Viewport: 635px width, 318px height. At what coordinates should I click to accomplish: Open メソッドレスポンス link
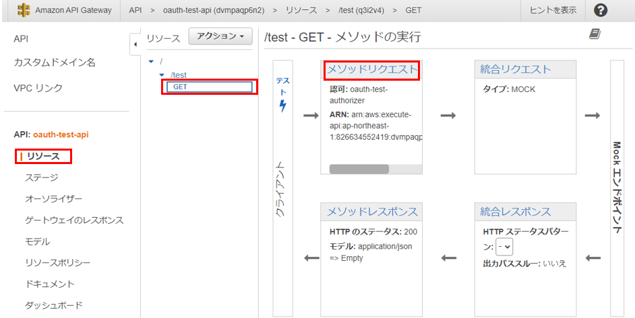pos(372,212)
